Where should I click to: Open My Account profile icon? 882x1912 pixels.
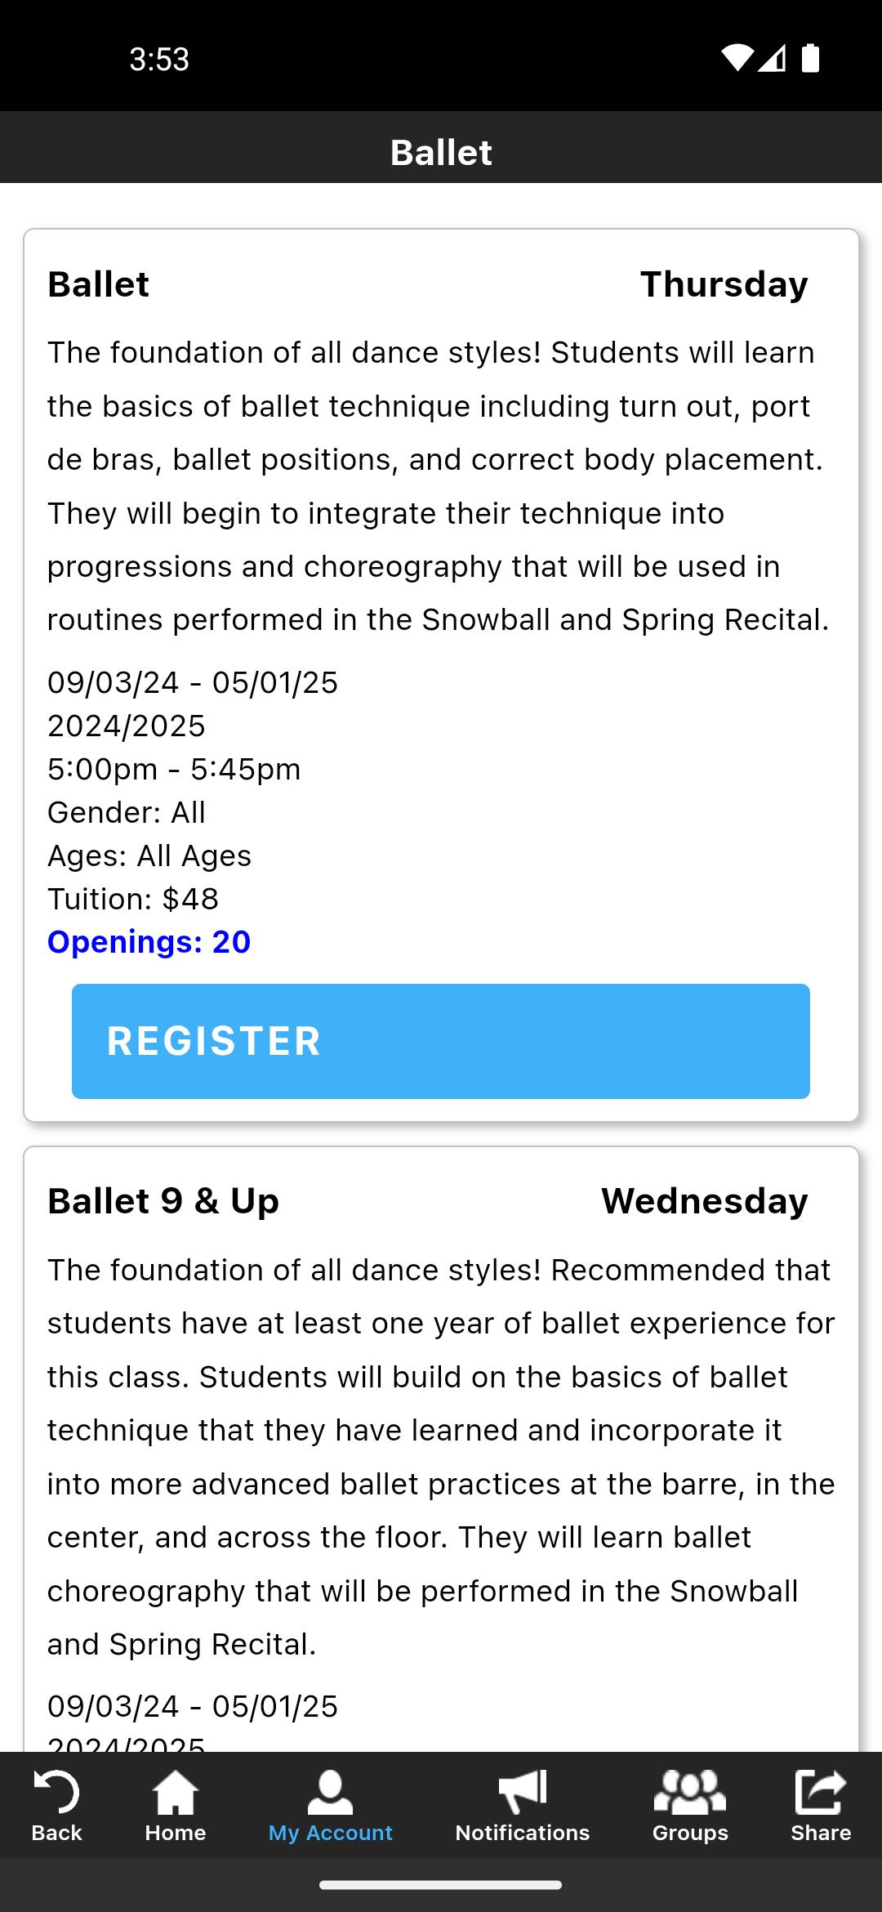[330, 1791]
